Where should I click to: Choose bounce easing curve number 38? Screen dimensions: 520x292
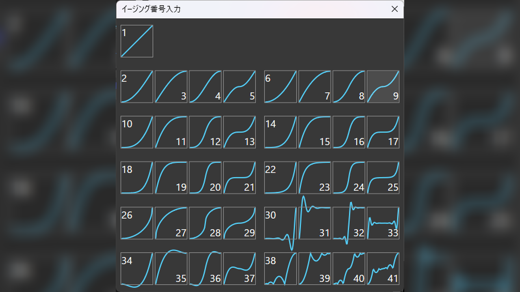(281, 268)
